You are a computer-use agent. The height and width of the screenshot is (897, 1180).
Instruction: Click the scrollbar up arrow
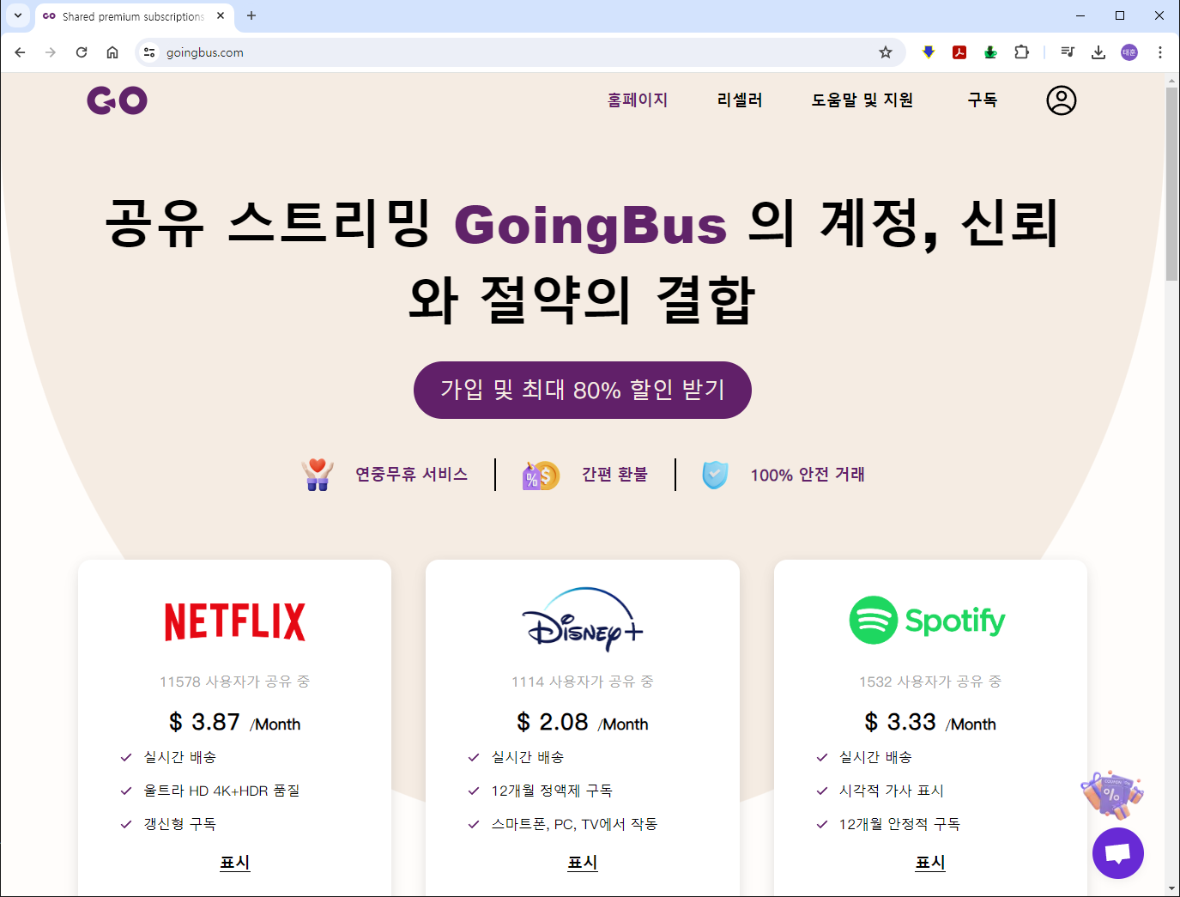click(1172, 81)
